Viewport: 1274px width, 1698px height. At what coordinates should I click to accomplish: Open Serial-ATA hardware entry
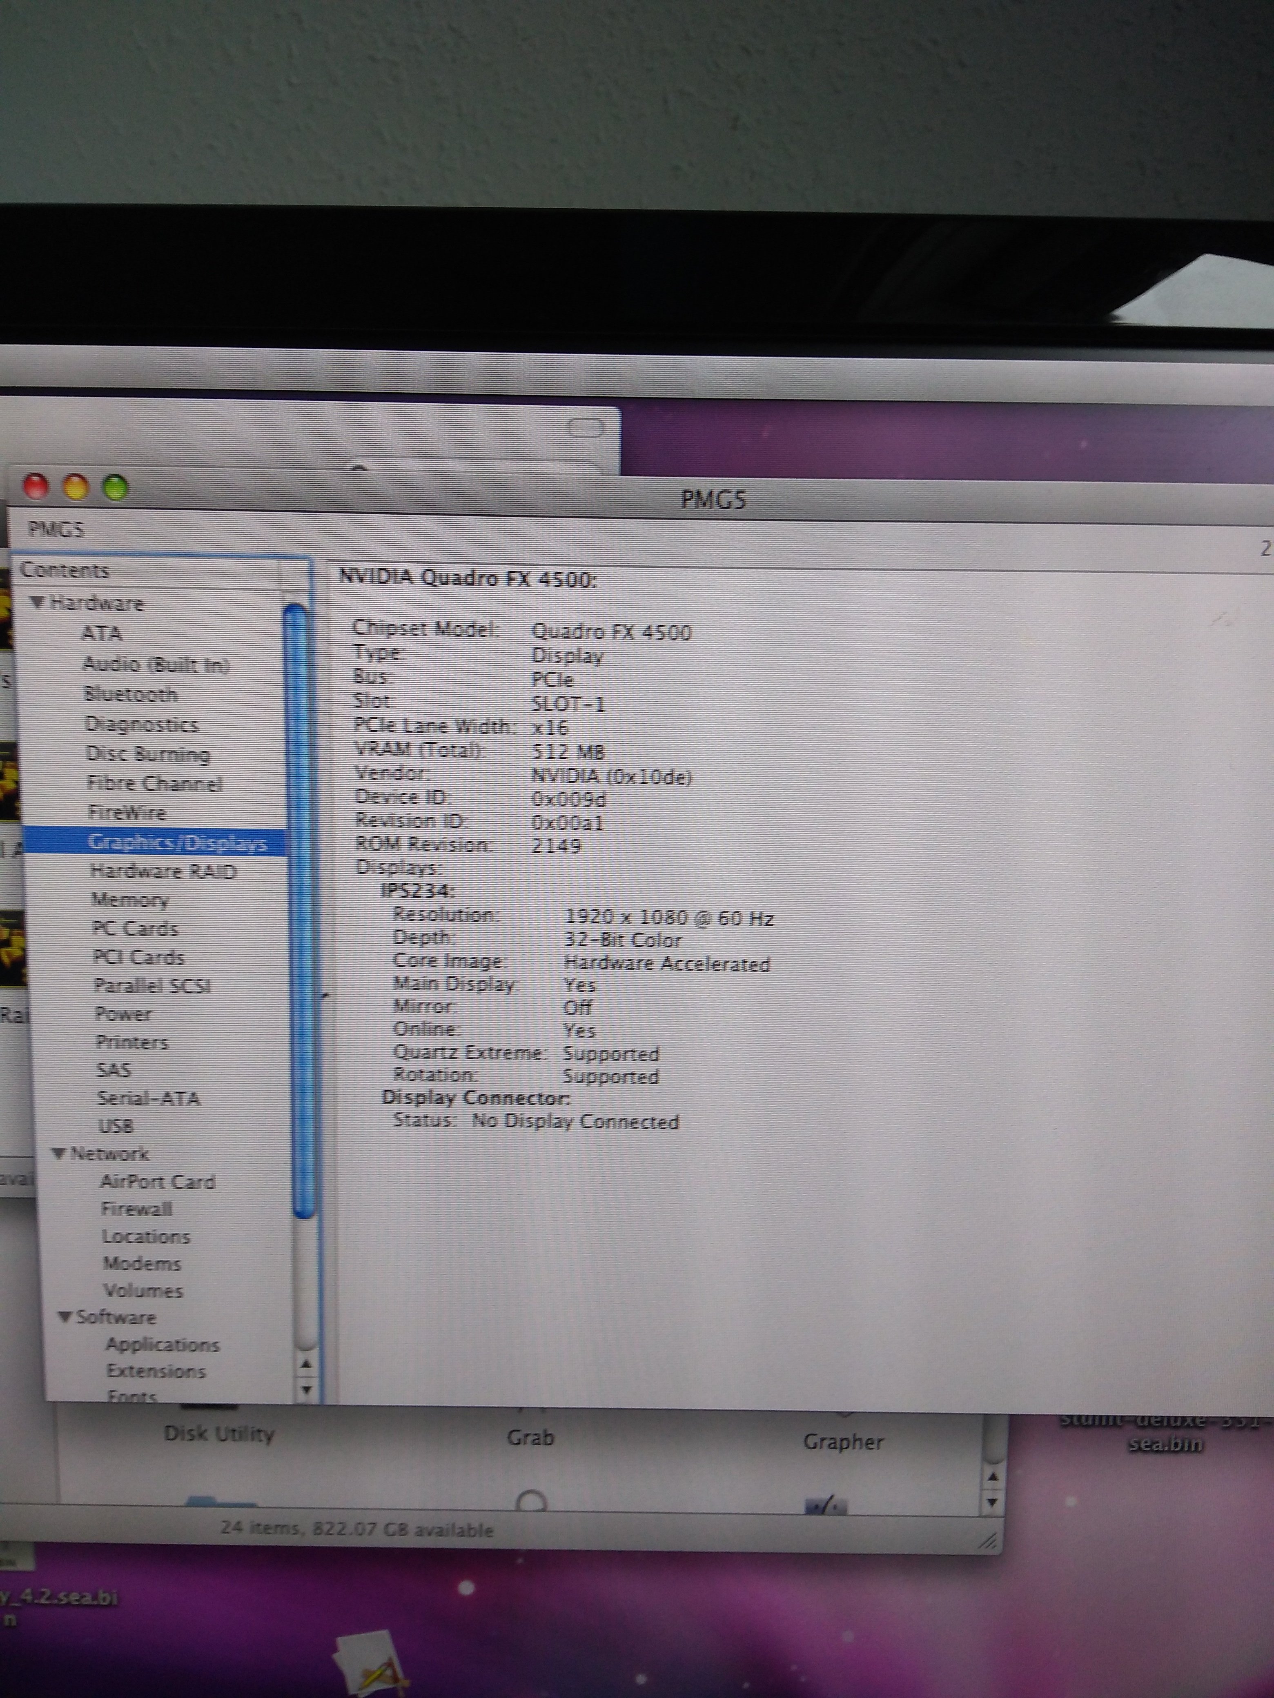[x=148, y=1098]
